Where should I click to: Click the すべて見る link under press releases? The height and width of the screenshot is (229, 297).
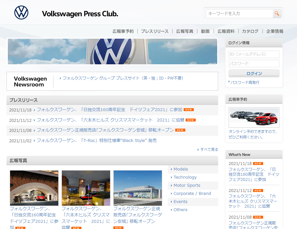click(209, 149)
